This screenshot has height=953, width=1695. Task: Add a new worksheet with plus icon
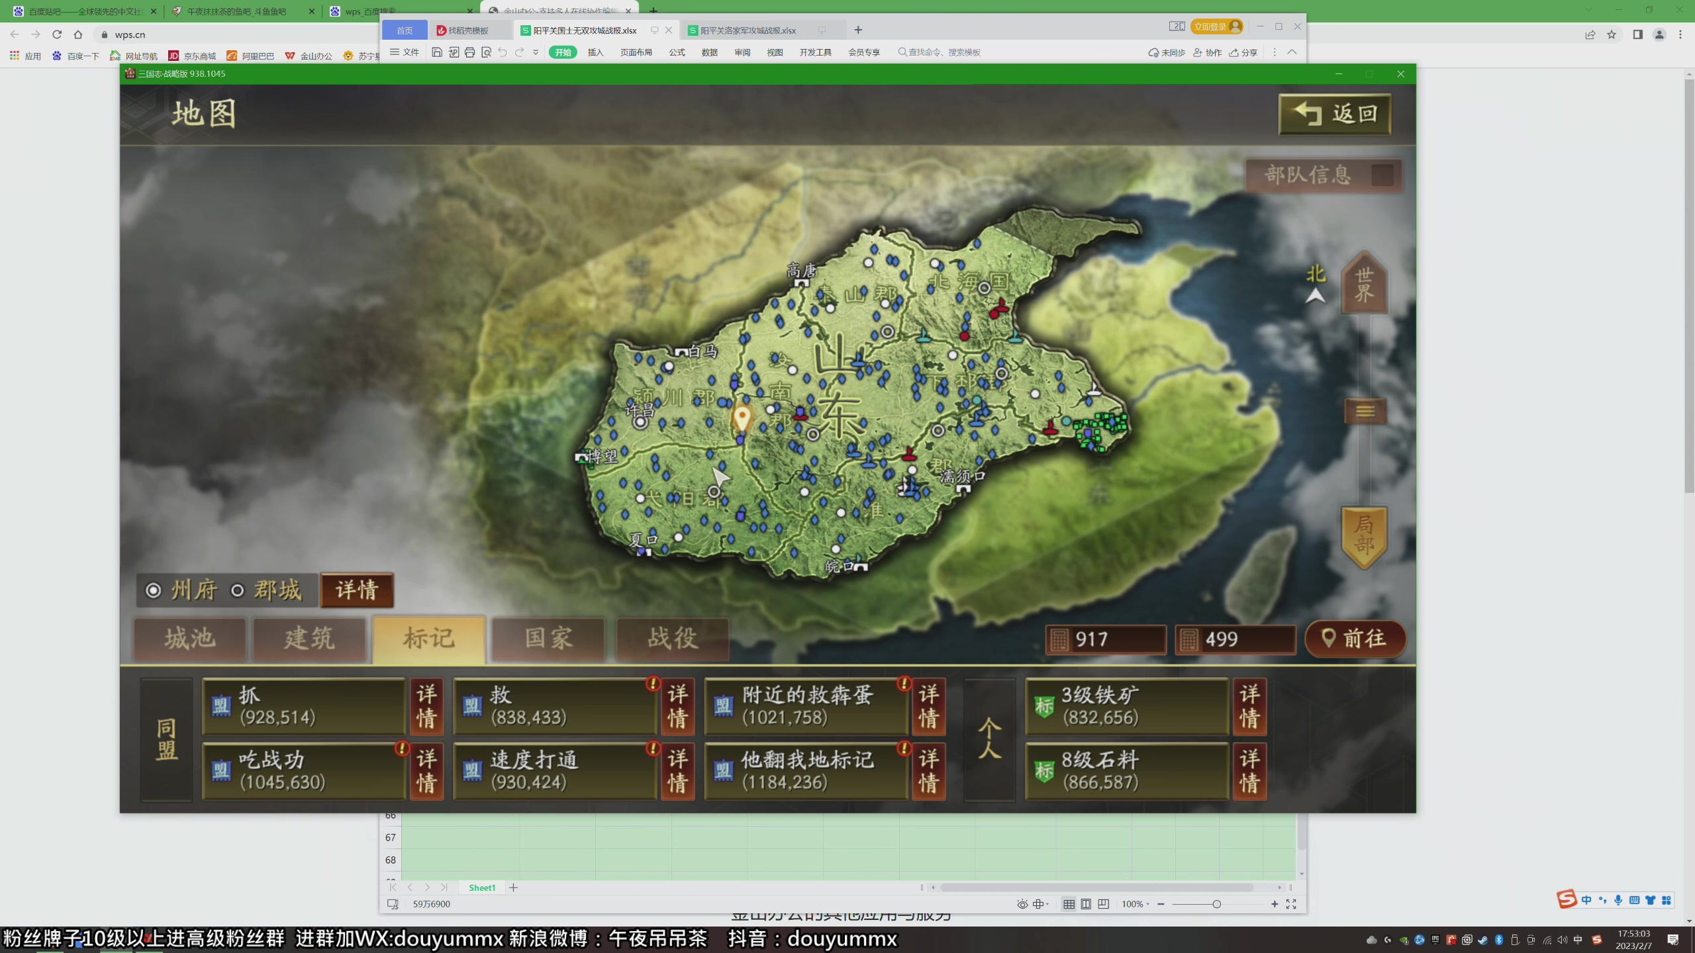[513, 887]
